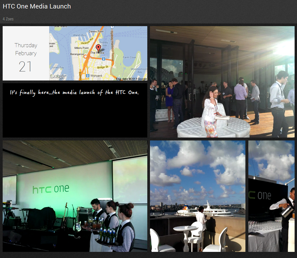Click the Dawes Point label on the map
The image size is (297, 258).
tap(96, 31)
